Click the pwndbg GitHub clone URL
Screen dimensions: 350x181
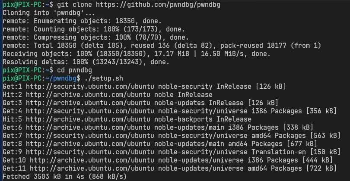click(x=158, y=5)
